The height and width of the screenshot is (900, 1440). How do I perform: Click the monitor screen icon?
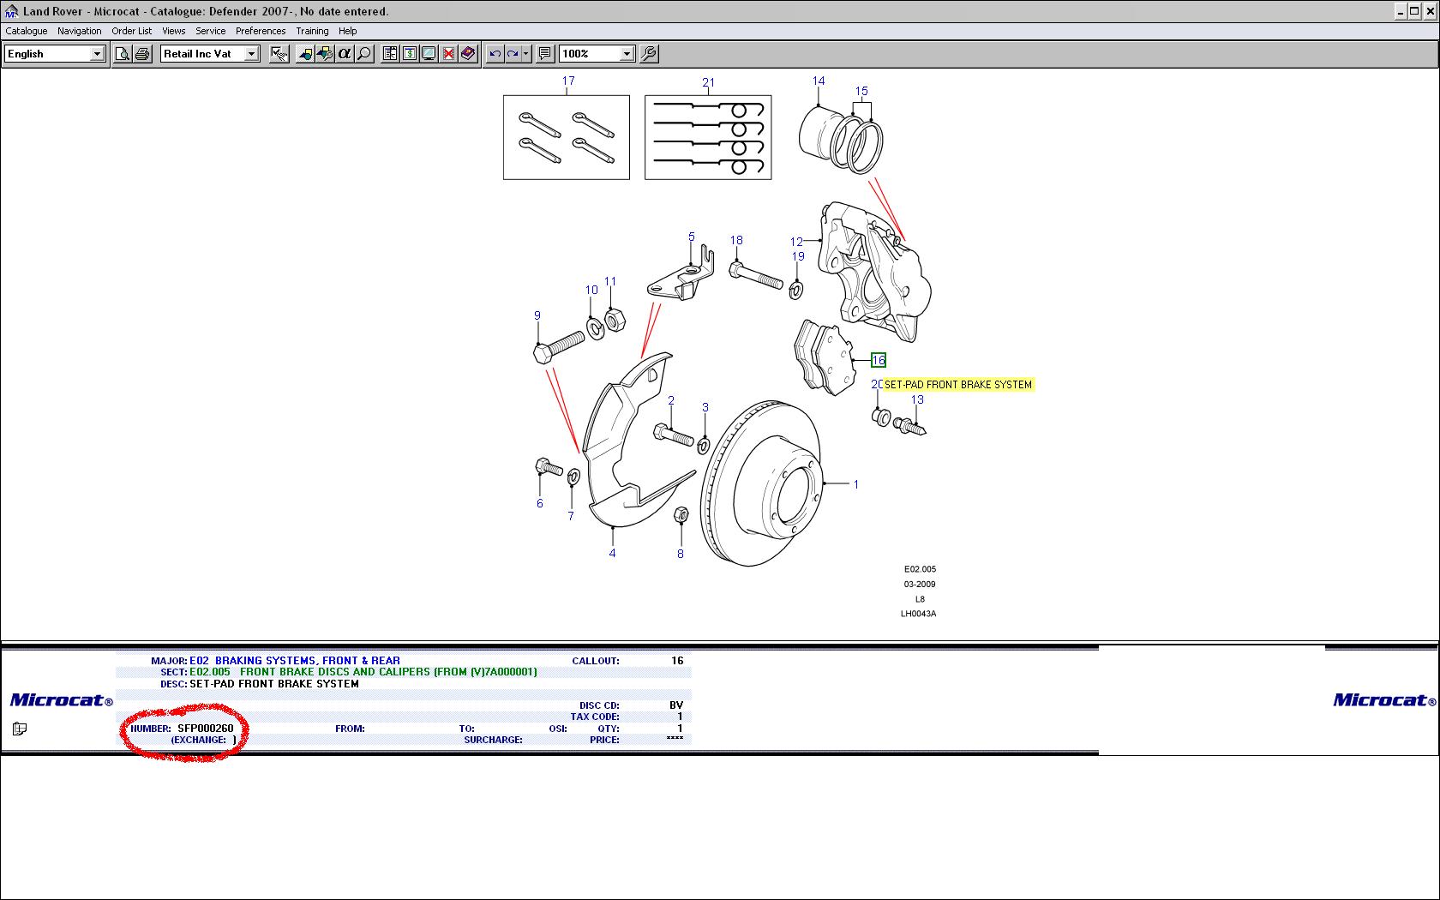pos(429,54)
